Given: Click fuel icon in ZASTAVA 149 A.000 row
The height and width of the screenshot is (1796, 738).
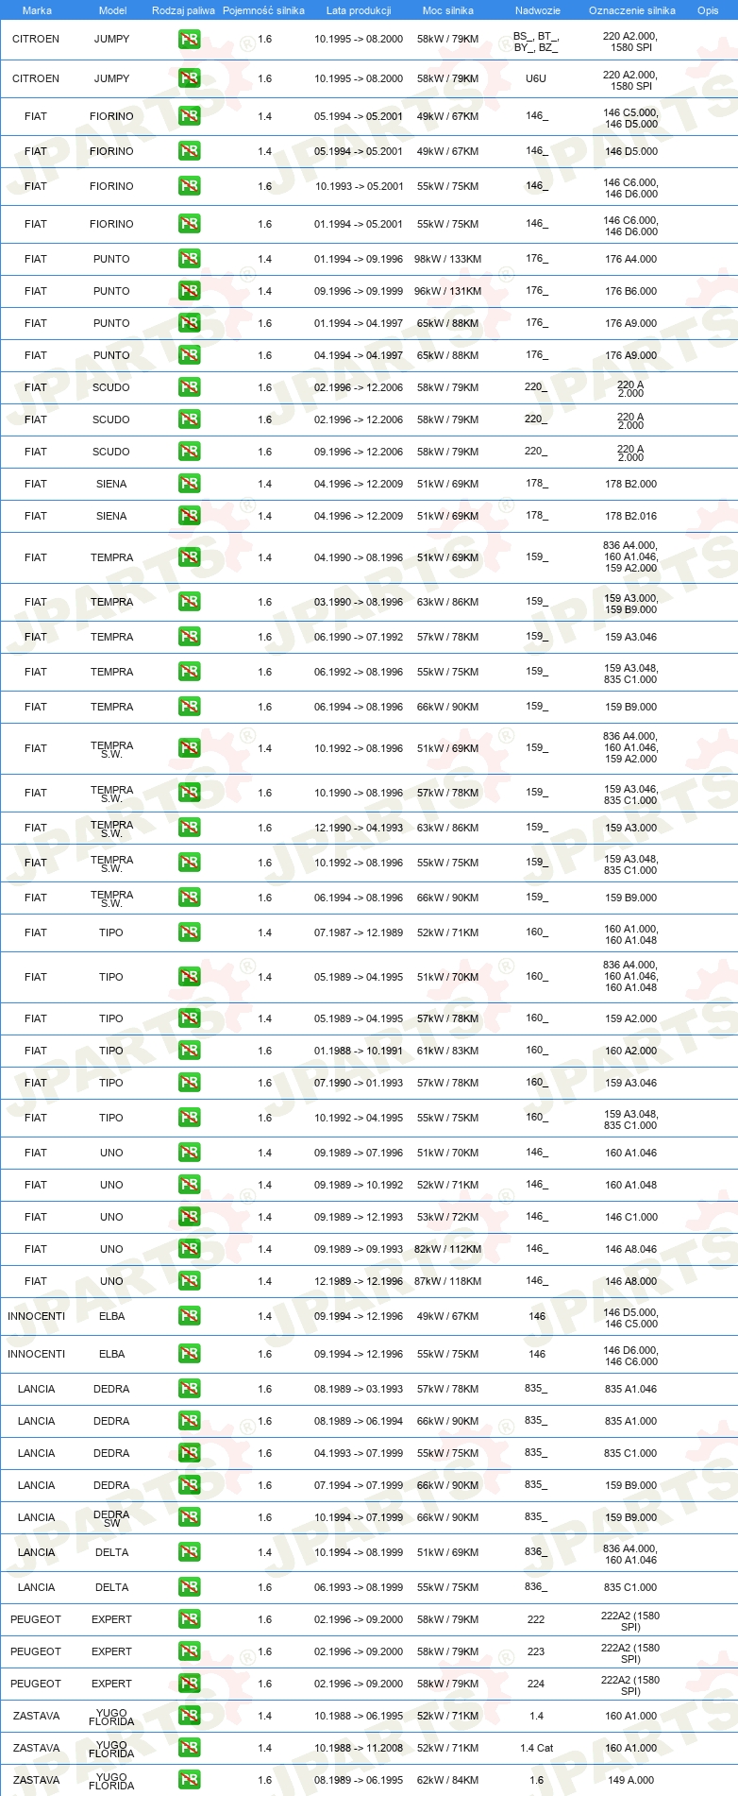Looking at the screenshot, I should [189, 1780].
